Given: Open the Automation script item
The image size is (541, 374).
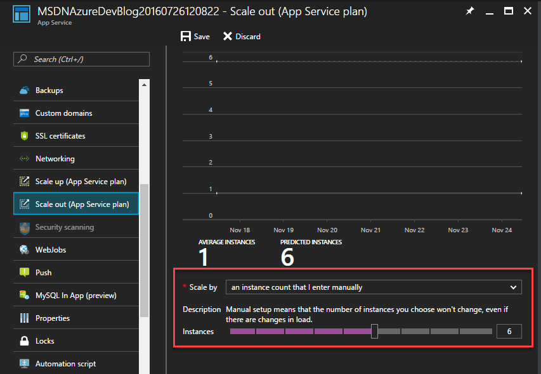Looking at the screenshot, I should (x=76, y=363).
